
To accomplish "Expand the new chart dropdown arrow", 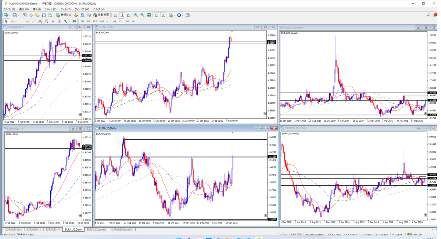I will (10, 15).
